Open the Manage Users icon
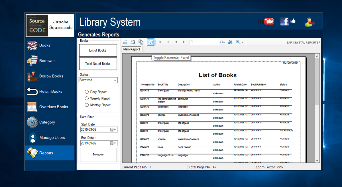 [32, 138]
